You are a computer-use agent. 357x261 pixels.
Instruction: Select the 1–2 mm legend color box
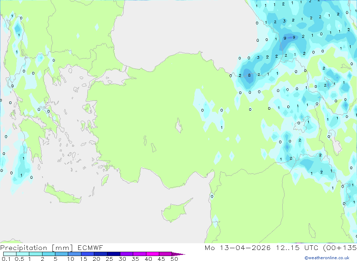[x=36, y=254]
